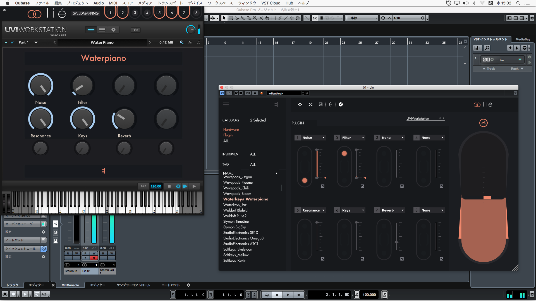Select the Draw pencil tool

click(280, 18)
